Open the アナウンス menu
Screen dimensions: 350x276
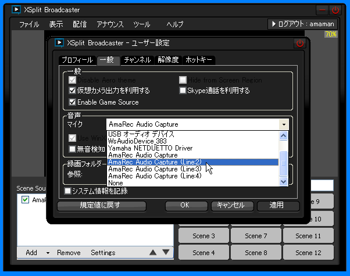[110, 24]
